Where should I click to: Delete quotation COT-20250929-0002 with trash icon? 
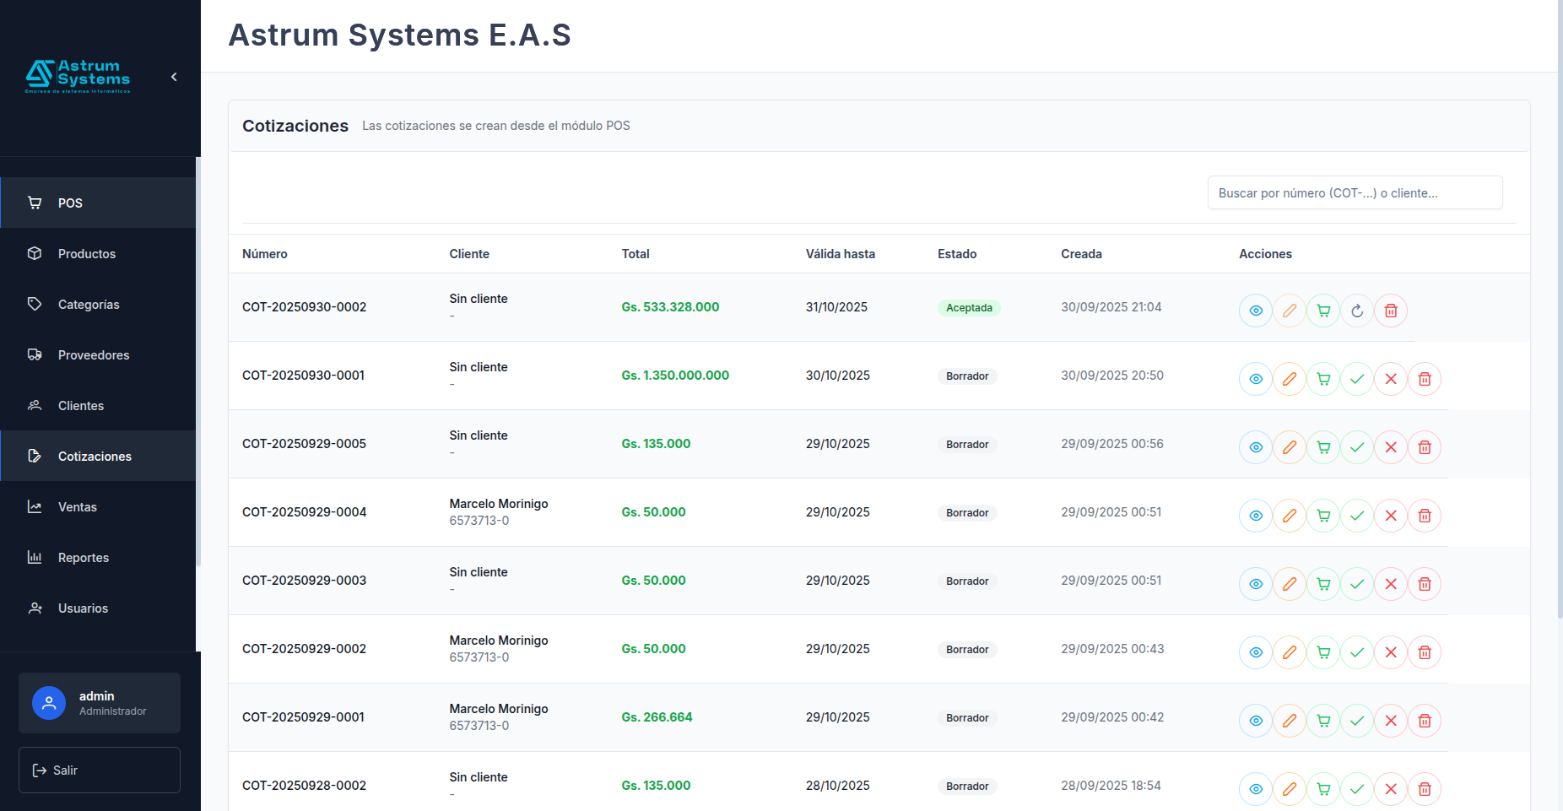(1424, 652)
